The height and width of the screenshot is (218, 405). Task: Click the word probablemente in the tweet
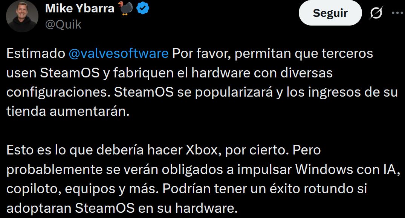pos(55,170)
